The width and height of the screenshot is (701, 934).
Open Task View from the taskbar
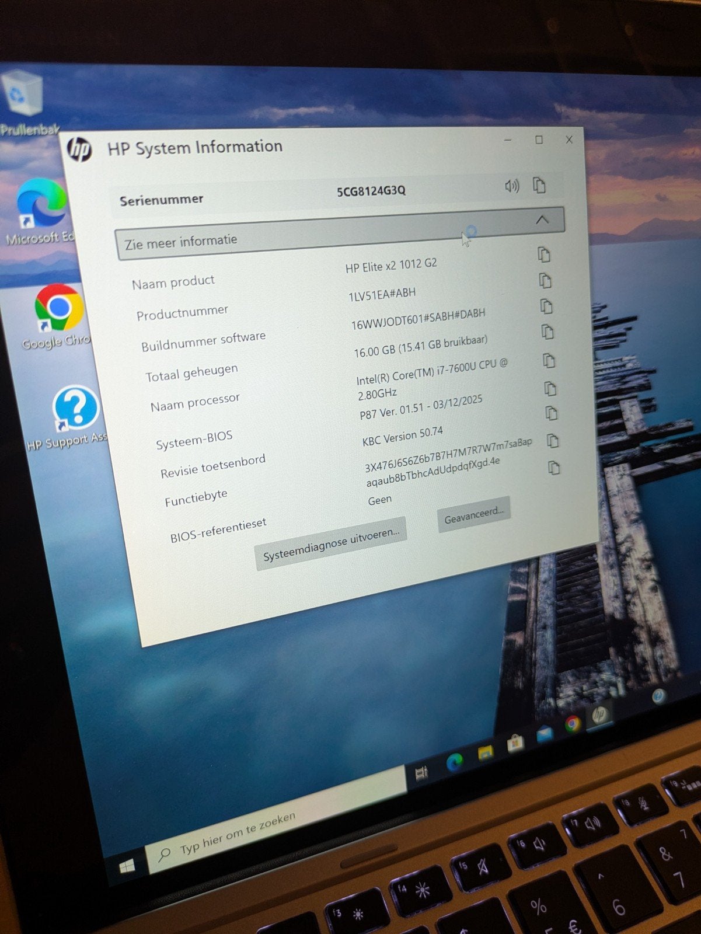[421, 773]
